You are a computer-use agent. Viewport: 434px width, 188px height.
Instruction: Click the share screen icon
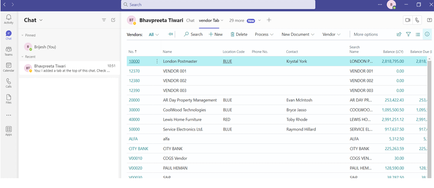[429, 20]
